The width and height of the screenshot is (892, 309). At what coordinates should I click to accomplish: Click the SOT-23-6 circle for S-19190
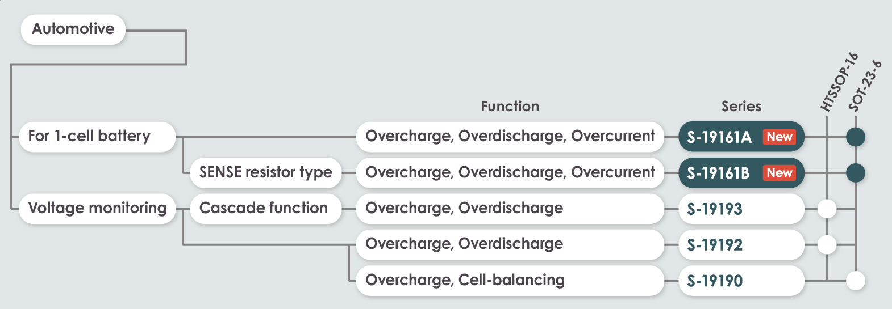click(855, 281)
